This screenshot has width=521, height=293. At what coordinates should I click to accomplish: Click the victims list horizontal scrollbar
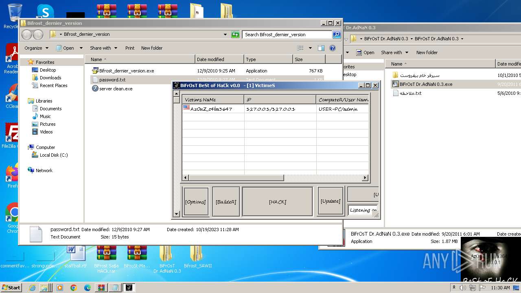point(236,178)
